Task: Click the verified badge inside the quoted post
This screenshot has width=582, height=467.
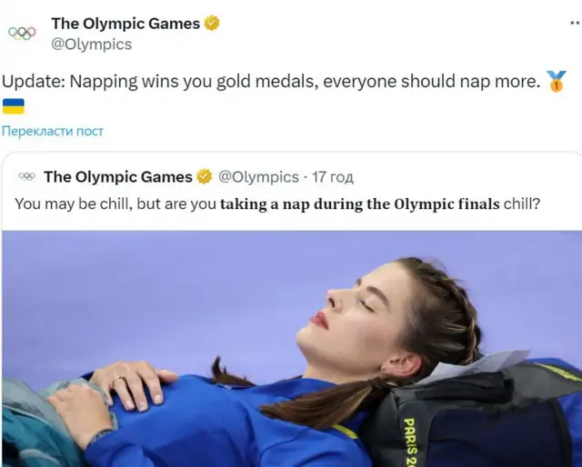Action: point(206,177)
